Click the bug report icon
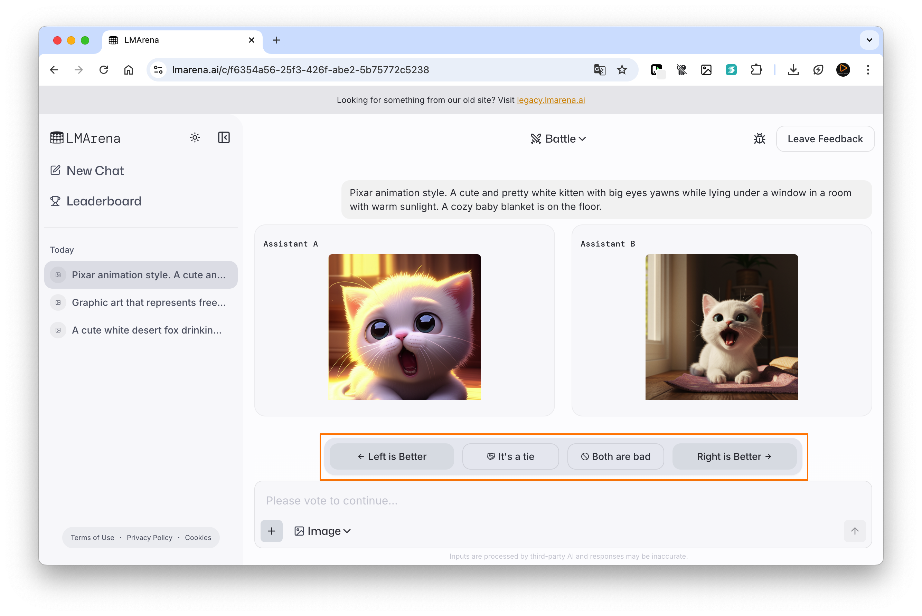 (759, 139)
